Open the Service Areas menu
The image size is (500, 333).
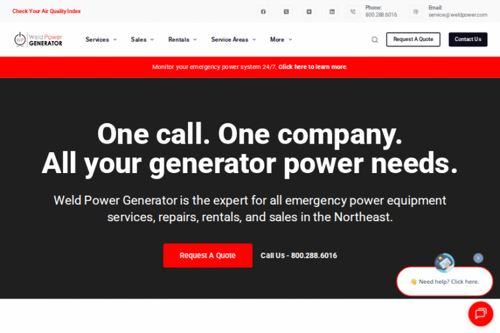[233, 40]
